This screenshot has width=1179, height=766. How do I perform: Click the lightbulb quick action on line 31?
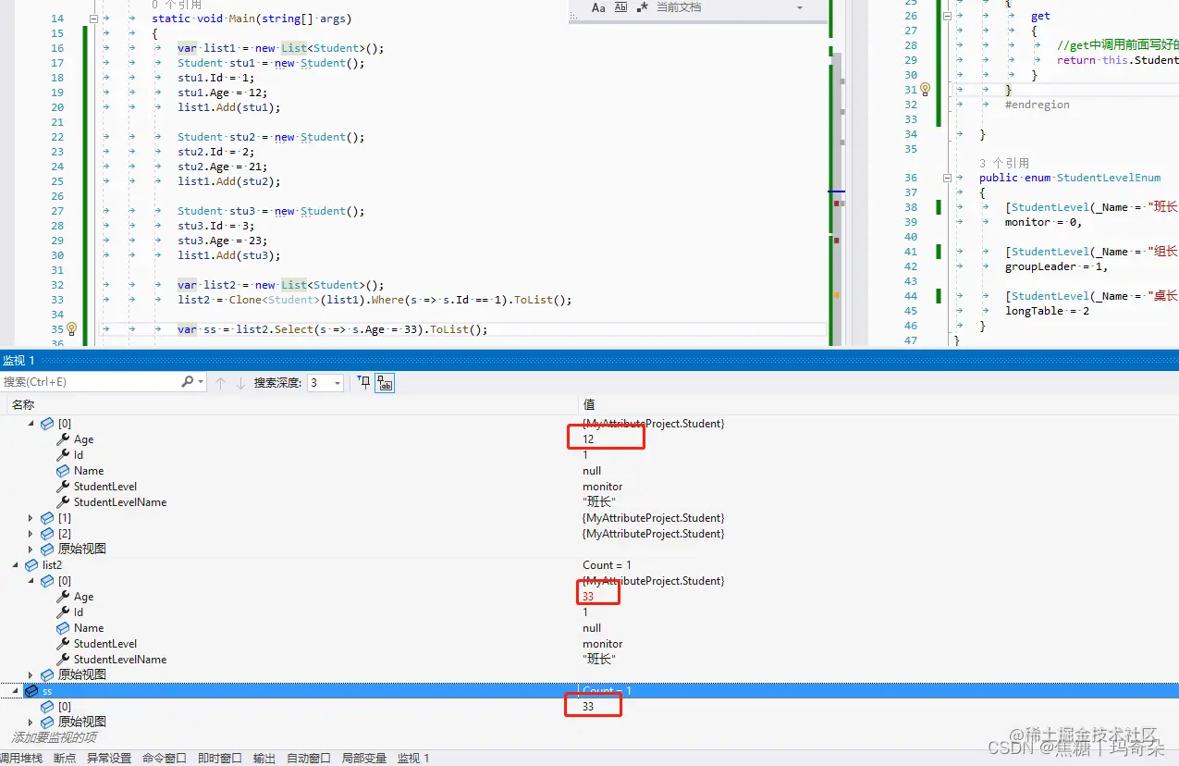pyautogui.click(x=925, y=90)
